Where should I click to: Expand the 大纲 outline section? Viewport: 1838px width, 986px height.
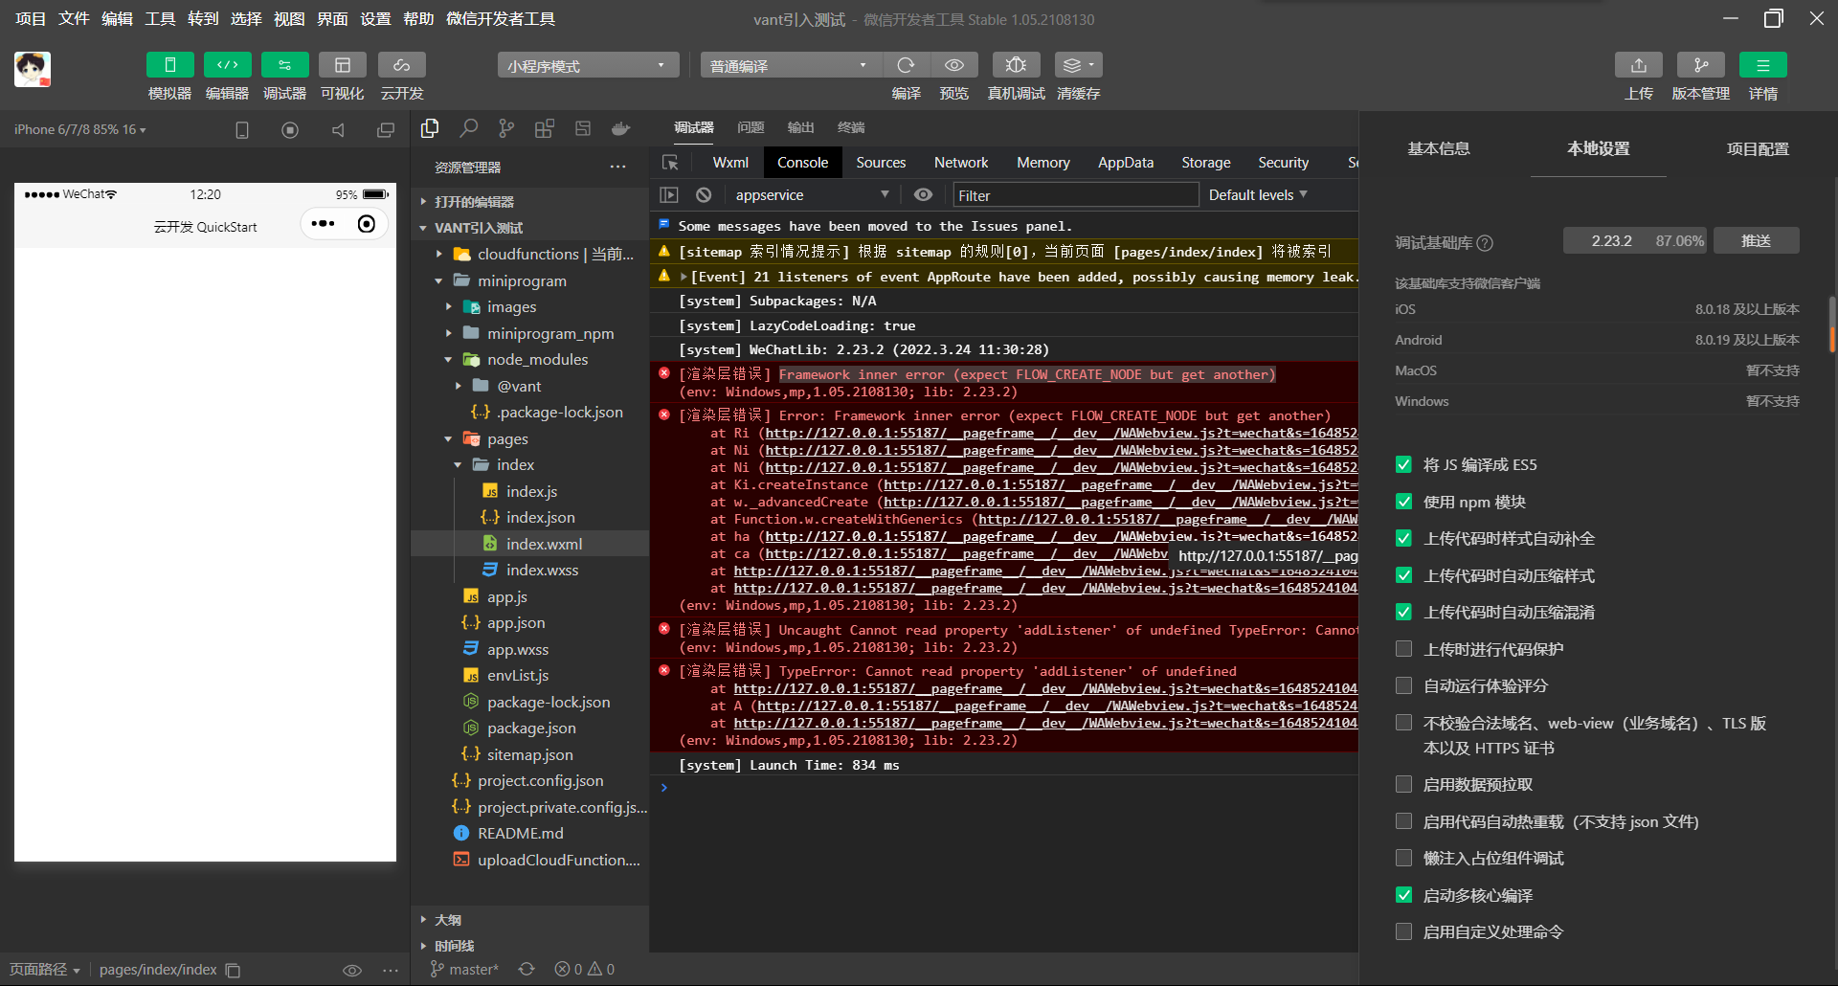[x=529, y=920]
